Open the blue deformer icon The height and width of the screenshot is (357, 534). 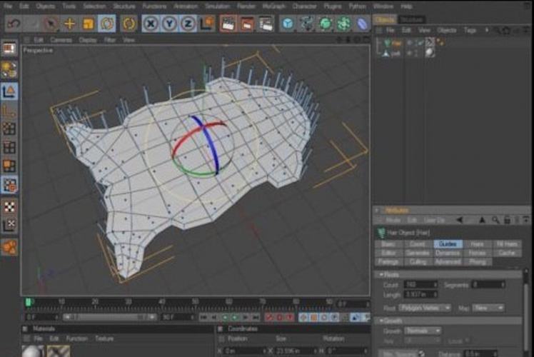pos(363,24)
